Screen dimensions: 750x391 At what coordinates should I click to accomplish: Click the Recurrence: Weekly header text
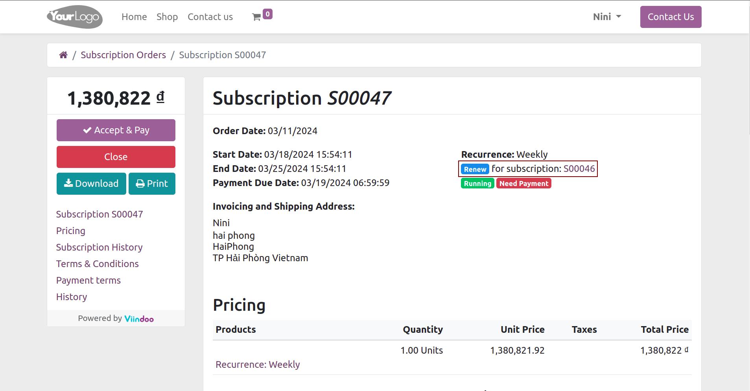[x=504, y=155]
